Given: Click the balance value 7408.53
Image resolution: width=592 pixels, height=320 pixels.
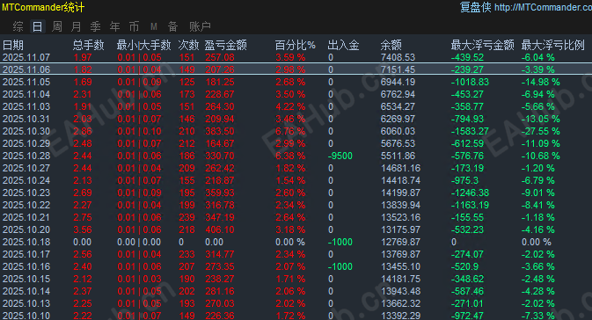Looking at the screenshot, I should tap(398, 57).
